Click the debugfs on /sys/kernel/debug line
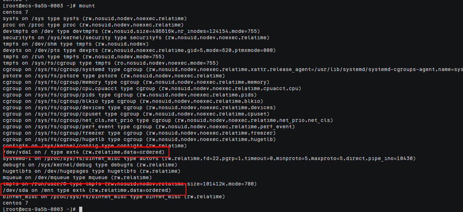Image resolution: width=463 pixels, height=212 pixels. tap(90, 165)
